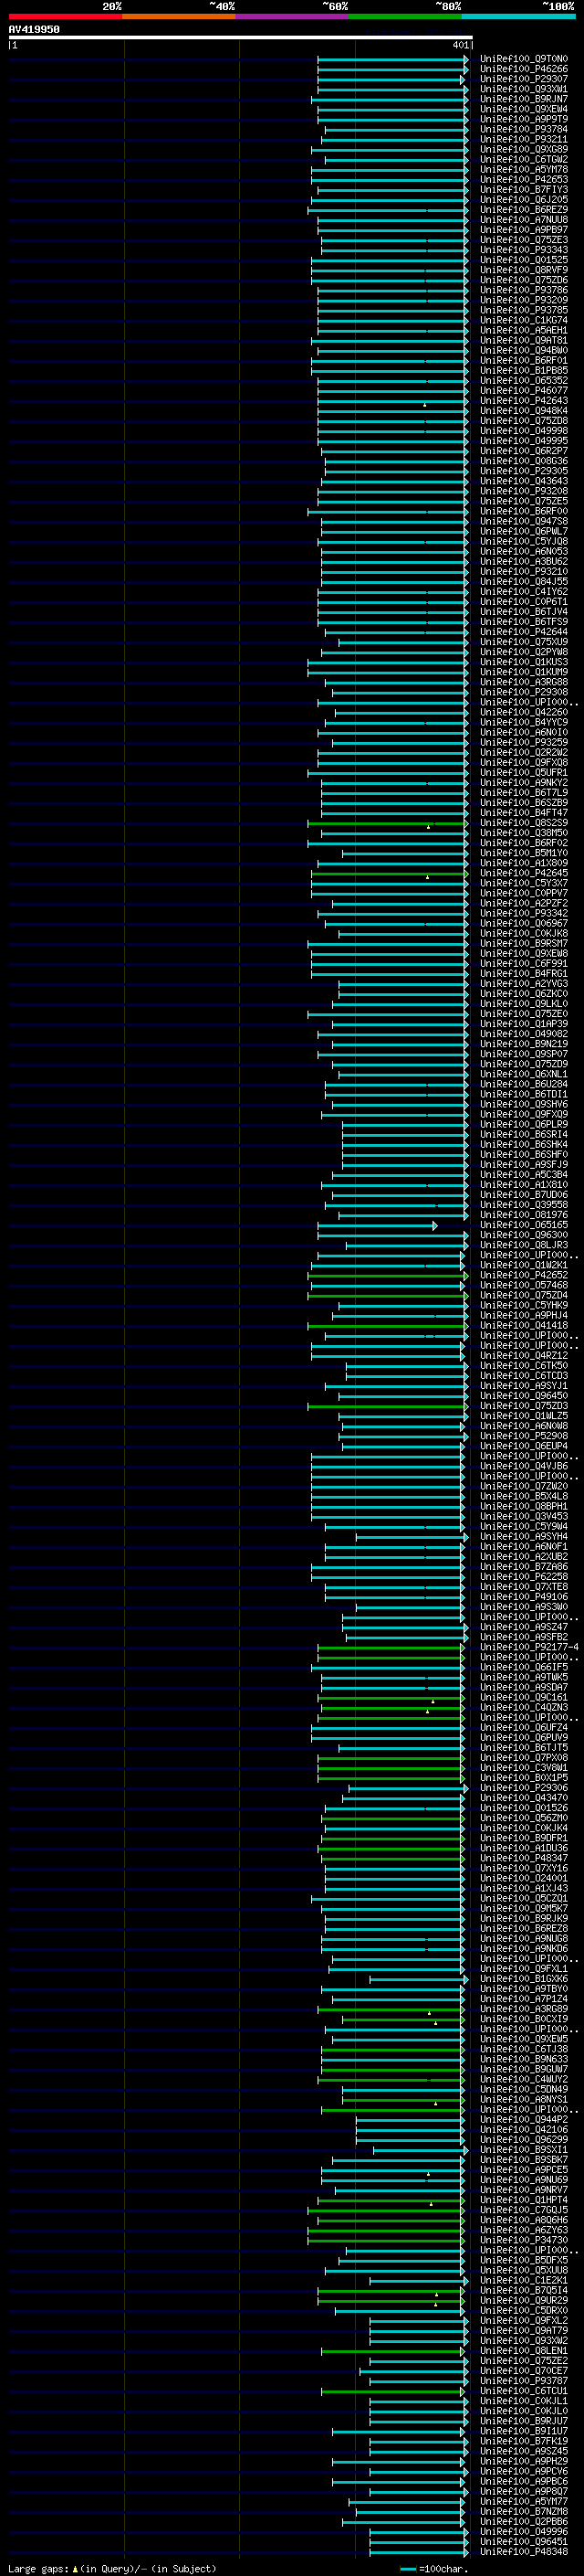The width and height of the screenshot is (584, 2576).
Task: Select the UniRef100_C5YJQ8 label
Action: (x=523, y=542)
